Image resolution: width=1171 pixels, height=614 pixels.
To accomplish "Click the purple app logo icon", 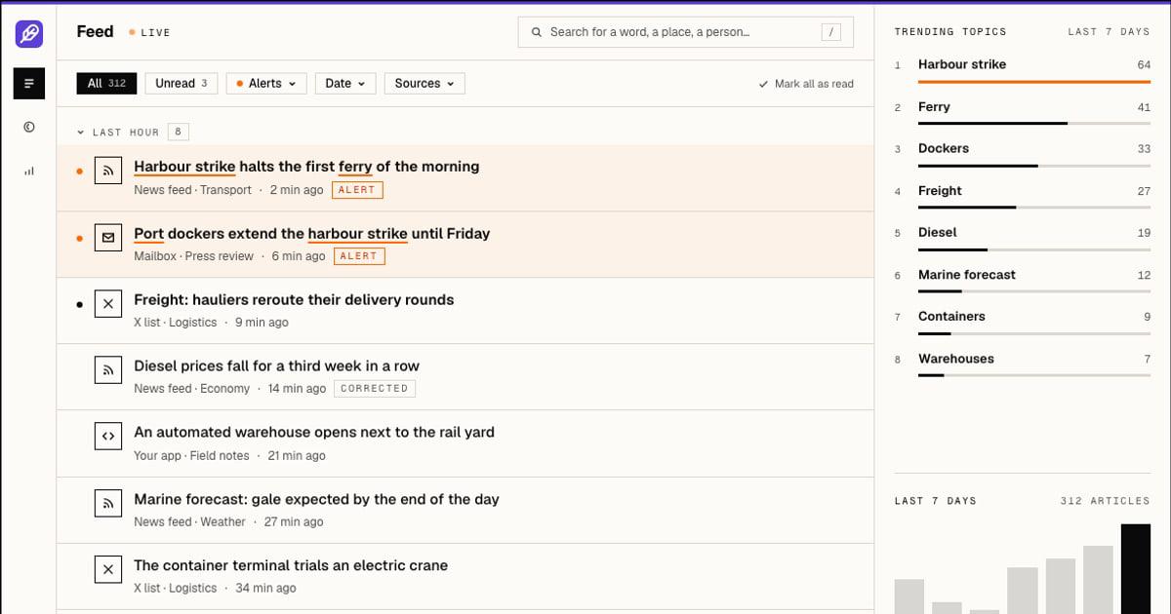I will pyautogui.click(x=28, y=34).
